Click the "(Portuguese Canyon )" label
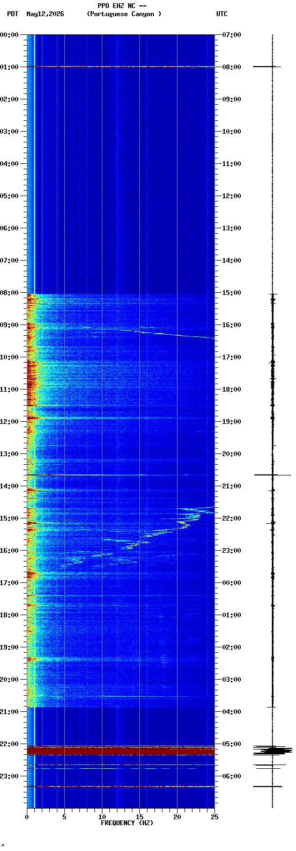The width and height of the screenshot is (296, 851). 124,14
